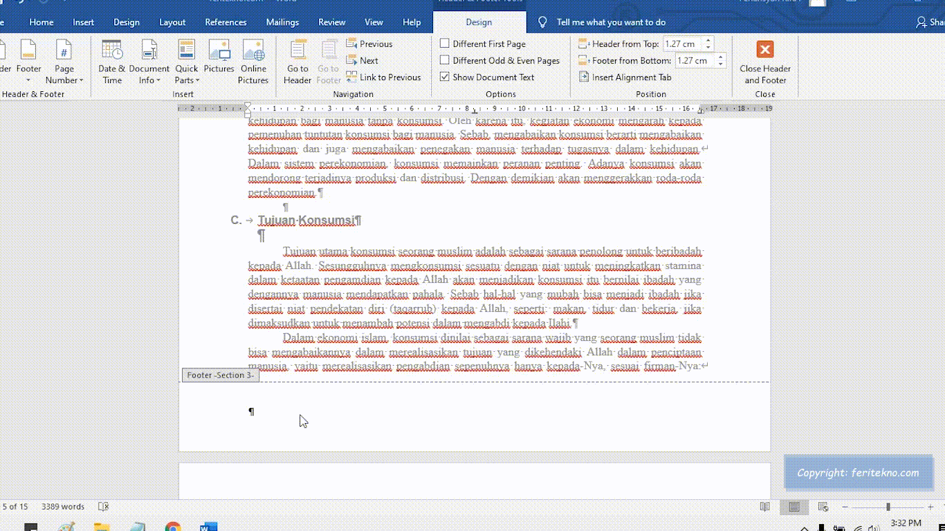Switch to the Insert ribbon tab
945x531 pixels.
pyautogui.click(x=83, y=22)
